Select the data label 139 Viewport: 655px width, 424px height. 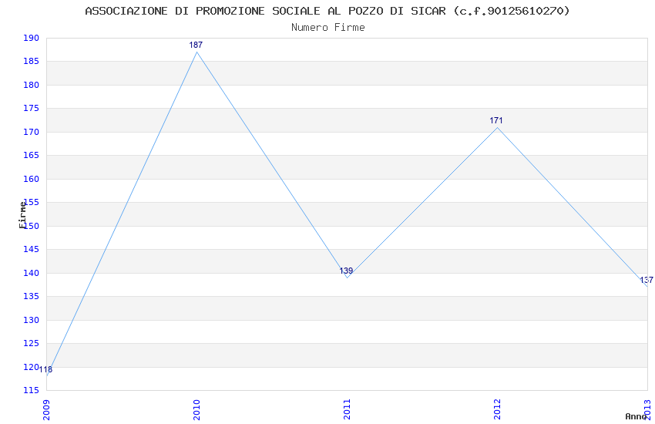point(346,271)
